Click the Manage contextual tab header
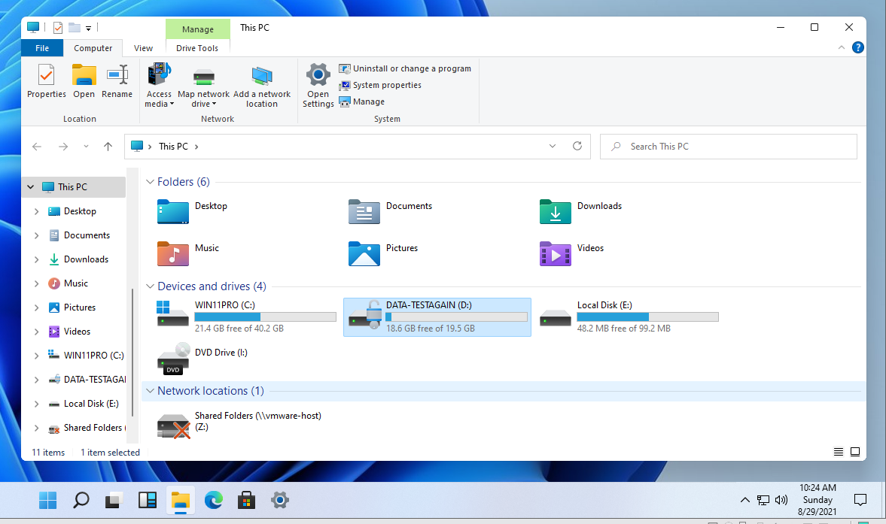This screenshot has height=524, width=886. pos(198,29)
